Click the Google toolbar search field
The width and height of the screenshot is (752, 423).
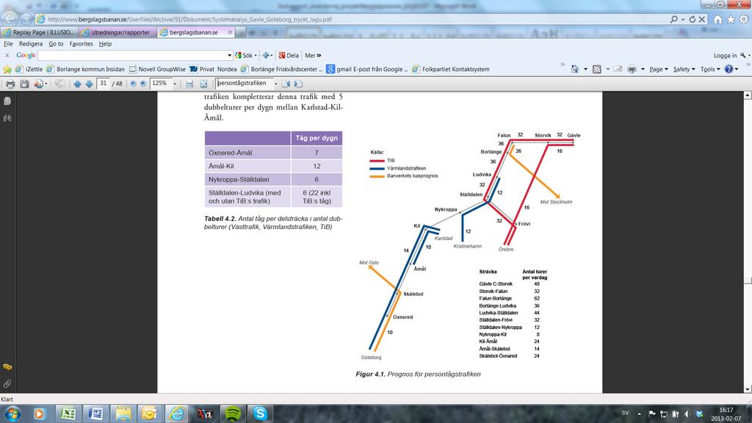[132, 55]
